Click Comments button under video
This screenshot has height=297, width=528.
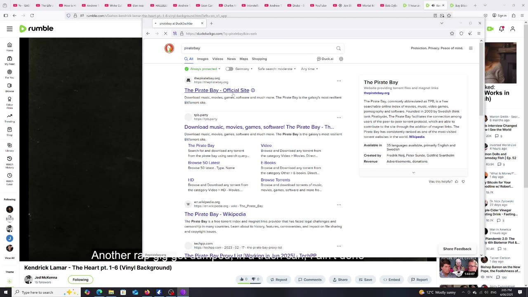[310, 280]
